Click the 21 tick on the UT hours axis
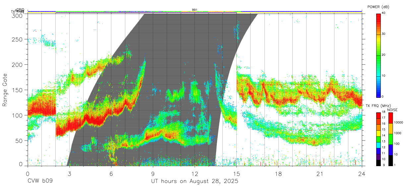 click(320, 174)
